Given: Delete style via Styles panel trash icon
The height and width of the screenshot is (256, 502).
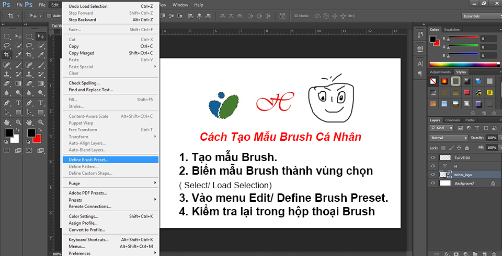Looking at the screenshot, I should click(494, 113).
